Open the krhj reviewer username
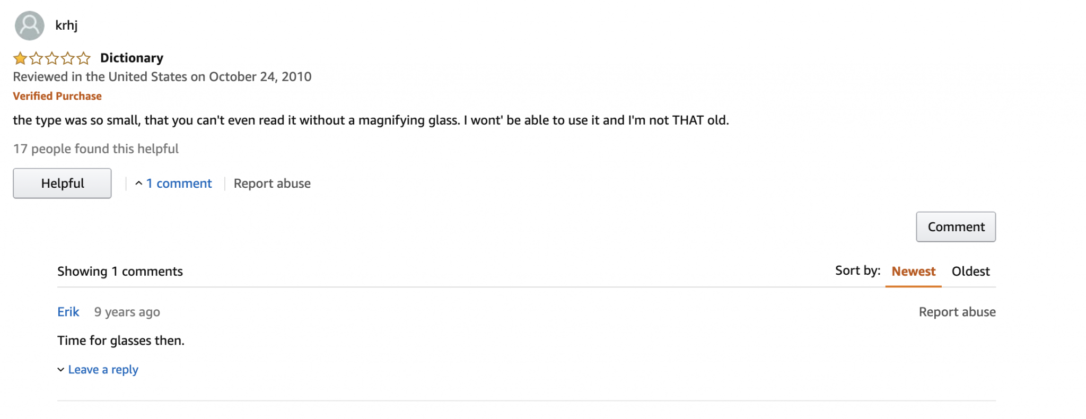 (66, 25)
